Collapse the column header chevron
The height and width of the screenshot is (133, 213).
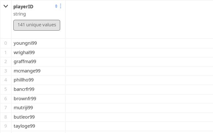(x=6, y=6)
